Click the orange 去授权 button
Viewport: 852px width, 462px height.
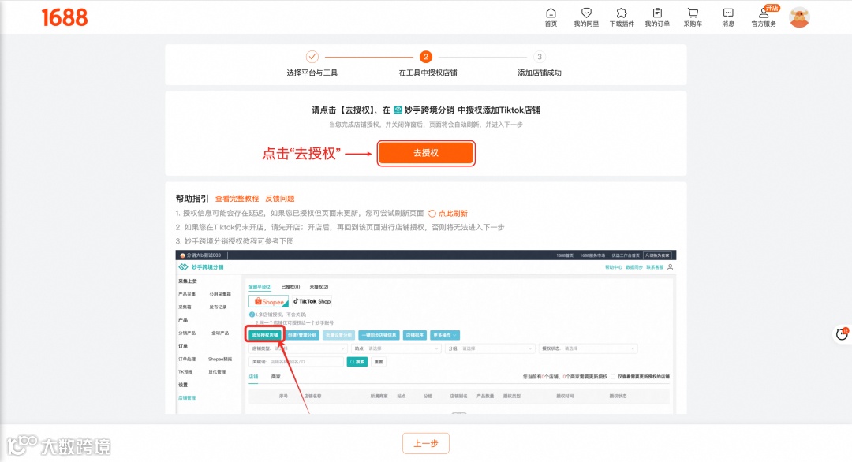pyautogui.click(x=426, y=153)
